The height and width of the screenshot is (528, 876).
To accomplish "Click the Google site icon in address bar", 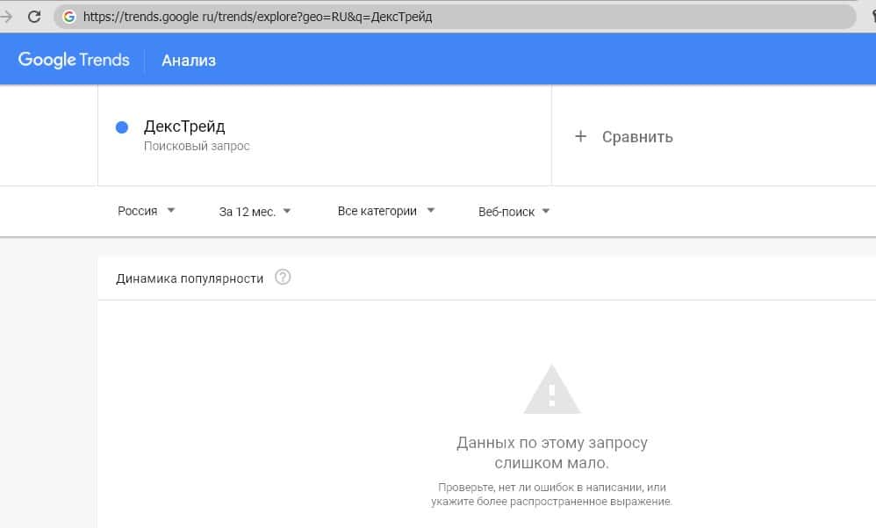I will coord(69,17).
